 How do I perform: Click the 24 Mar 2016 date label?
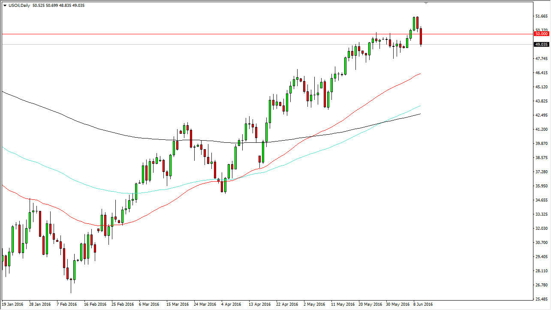click(x=205, y=304)
